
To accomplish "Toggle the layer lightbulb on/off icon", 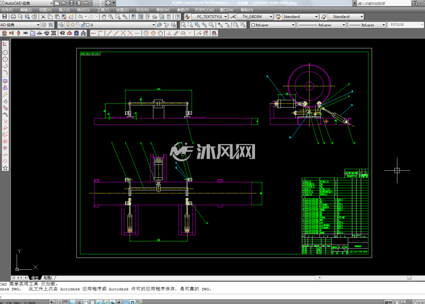I will coord(68,25).
